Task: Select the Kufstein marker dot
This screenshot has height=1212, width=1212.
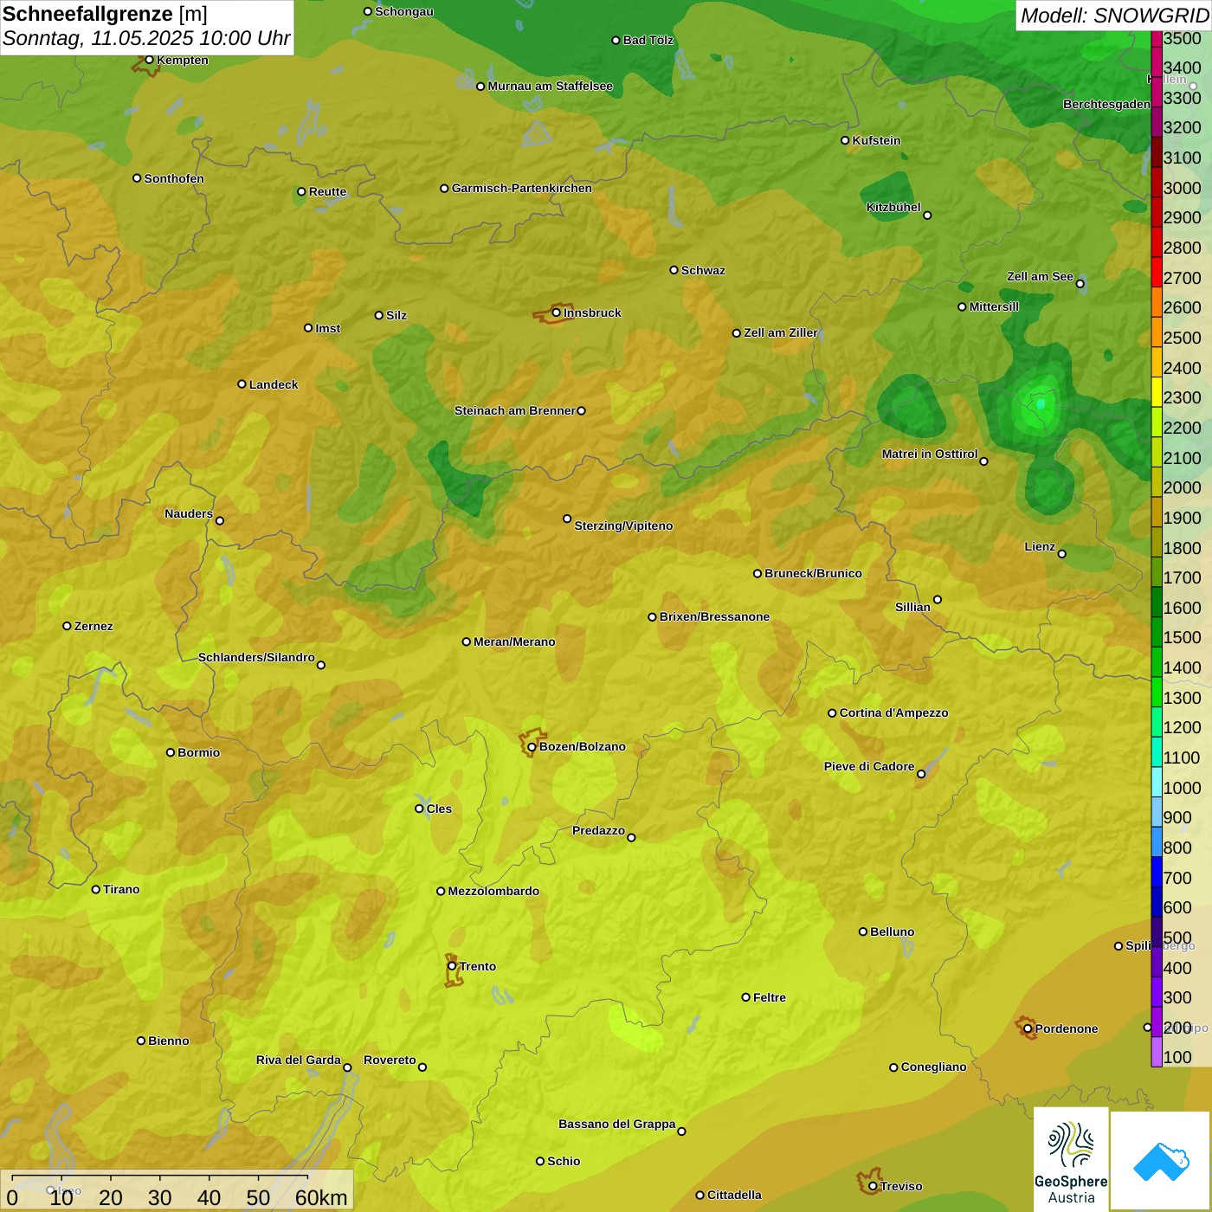Action: [845, 140]
